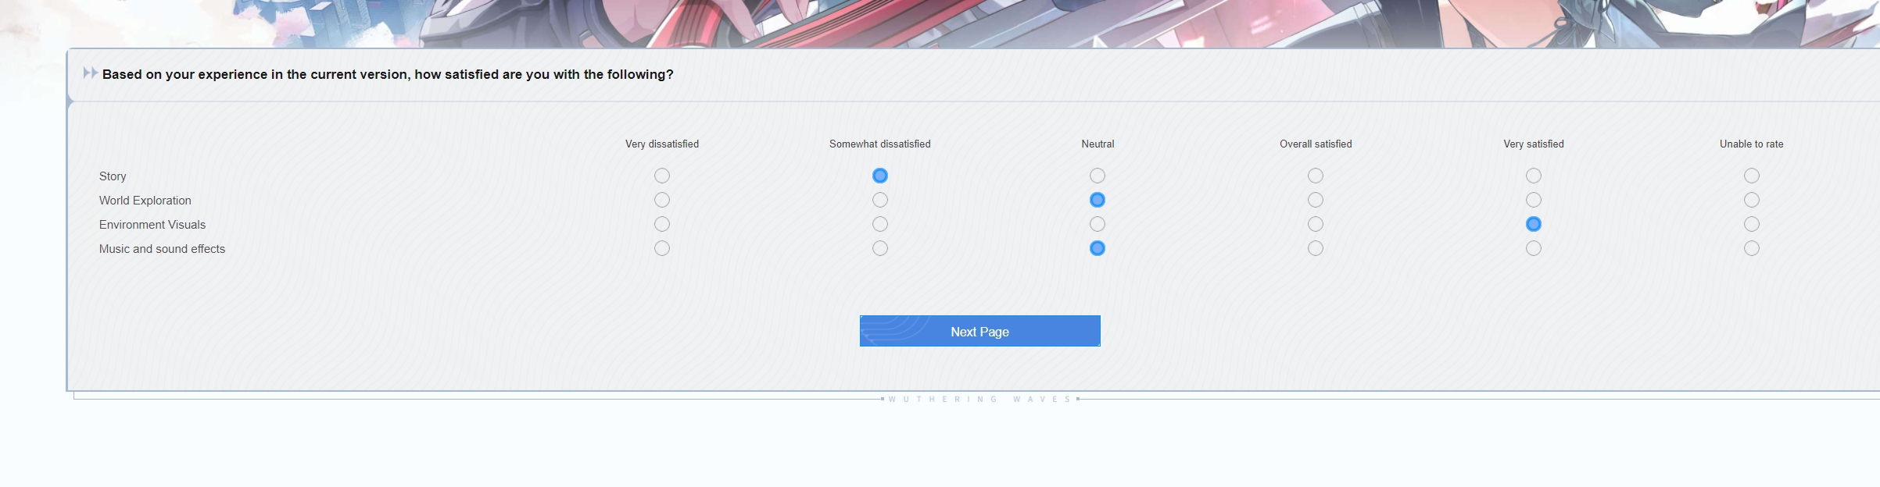Select Very satisfied for Environment Visuals
The height and width of the screenshot is (487, 1880).
[1534, 224]
